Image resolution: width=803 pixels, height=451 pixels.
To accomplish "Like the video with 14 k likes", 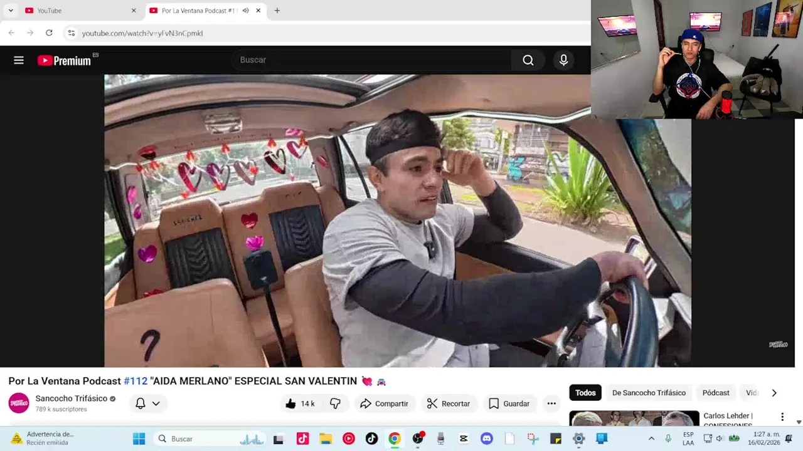I will click(299, 403).
